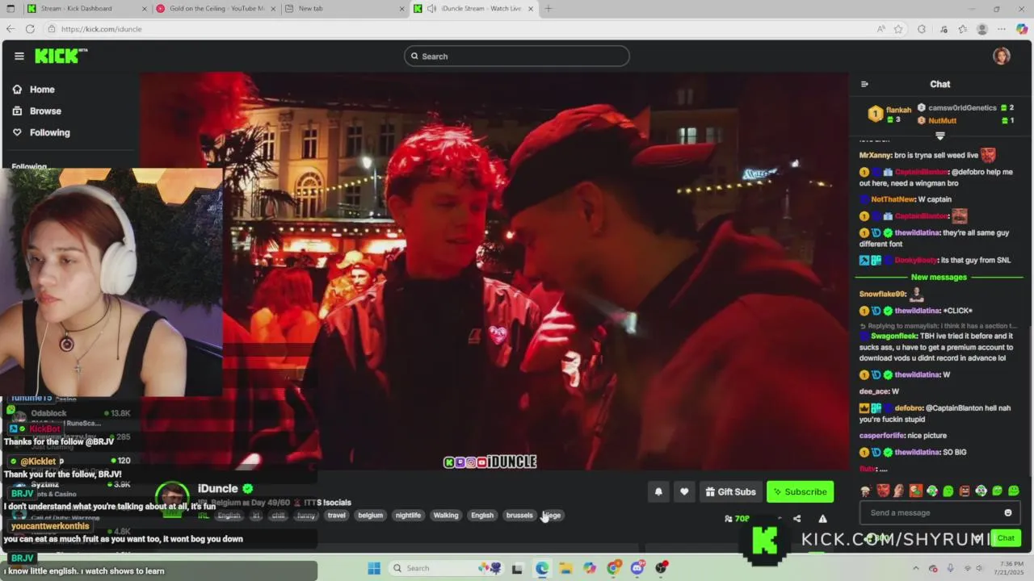Switch to Stream - Kick Dashboard tab

tap(86, 9)
